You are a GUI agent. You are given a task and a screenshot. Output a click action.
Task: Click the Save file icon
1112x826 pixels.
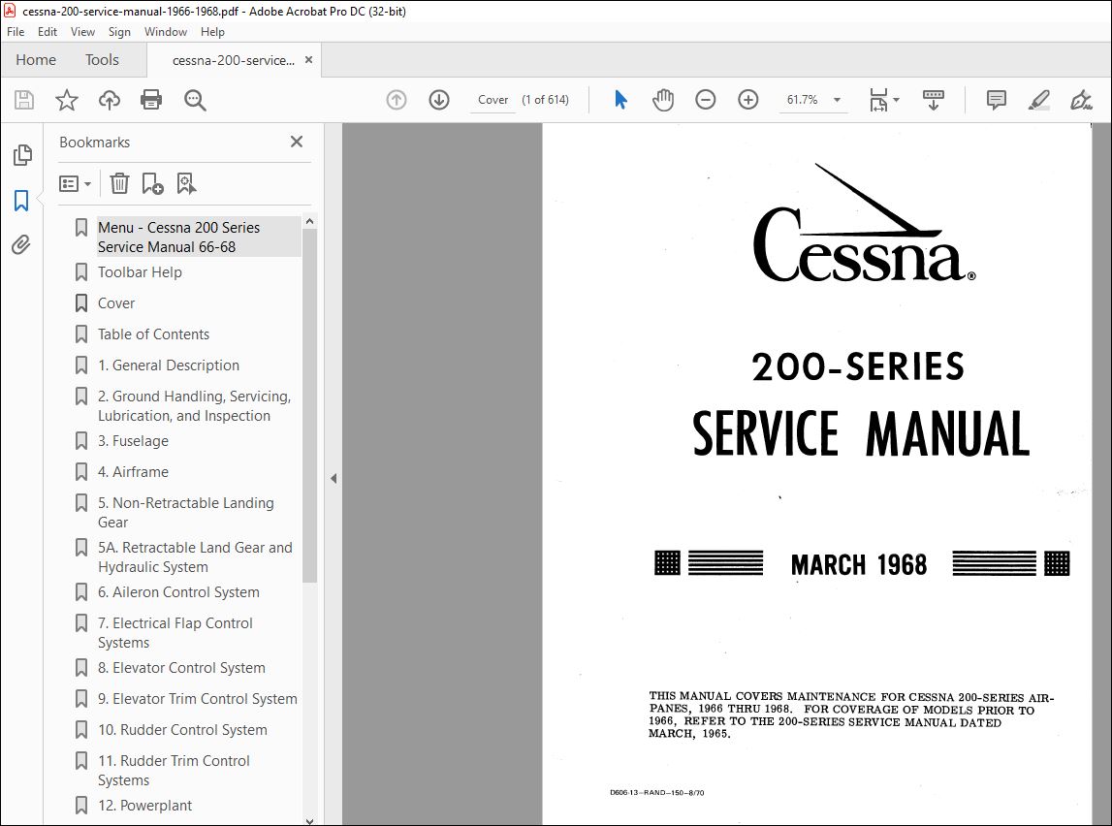(24, 100)
